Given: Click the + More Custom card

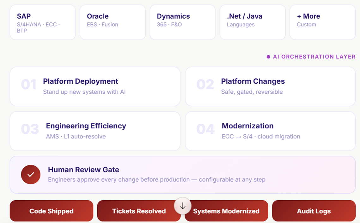Looking at the screenshot, I should tap(323, 22).
